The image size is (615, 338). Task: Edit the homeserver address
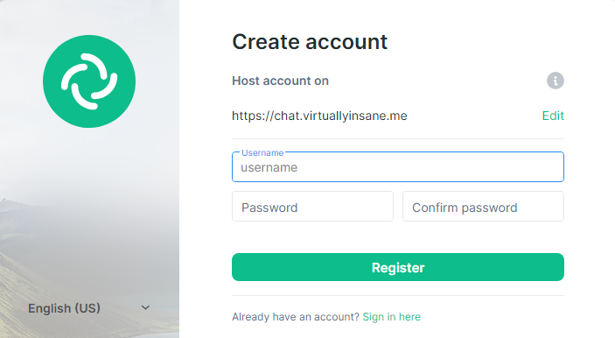point(553,116)
